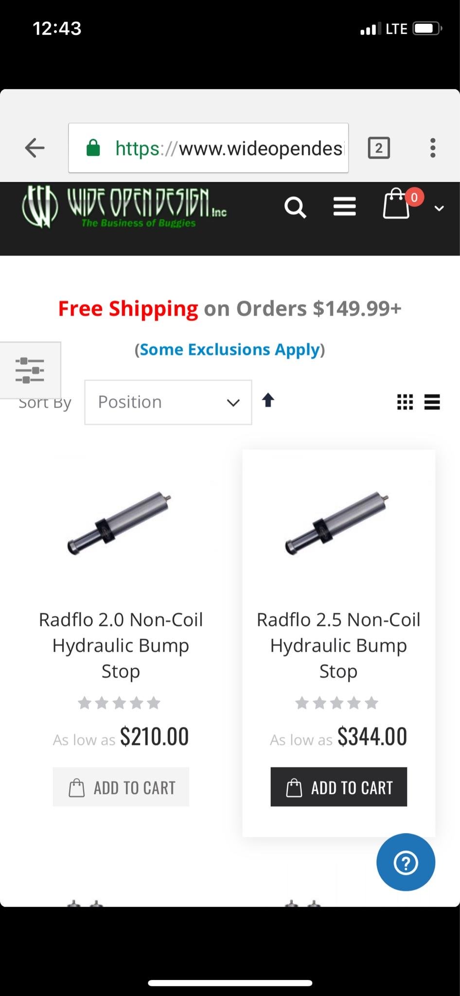Click the Some Exclusions Apply link
The image size is (460, 996).
click(230, 350)
